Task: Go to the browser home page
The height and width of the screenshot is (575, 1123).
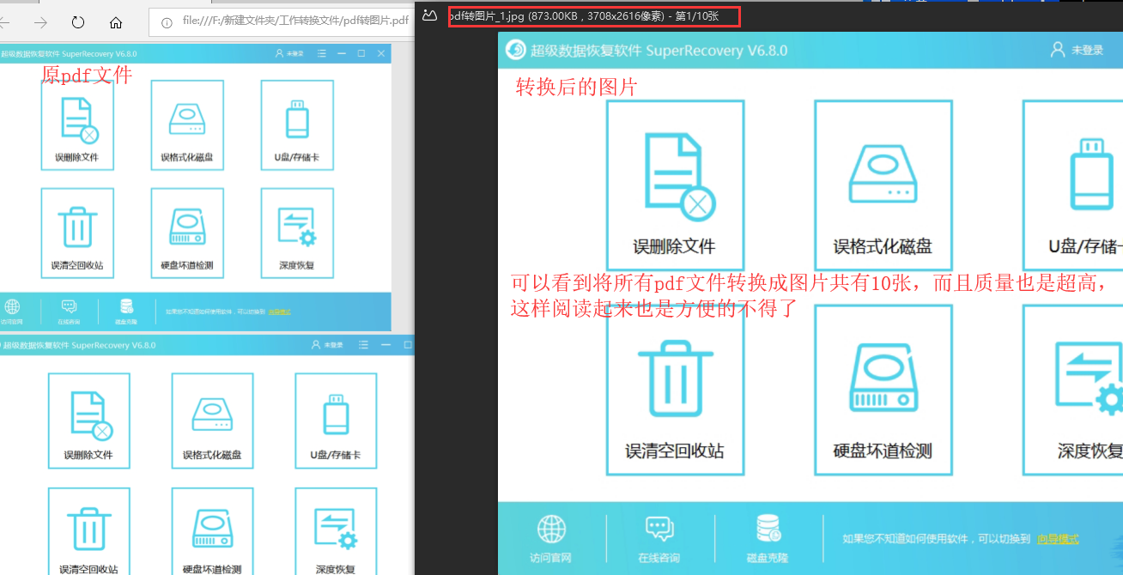Action: 116,22
